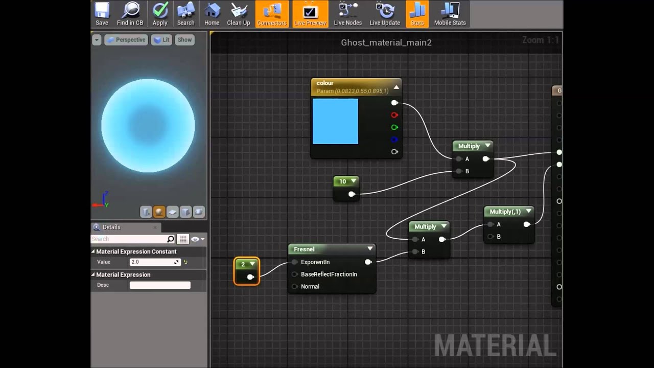Close the Details tab
The height and width of the screenshot is (368, 654).
point(156,227)
